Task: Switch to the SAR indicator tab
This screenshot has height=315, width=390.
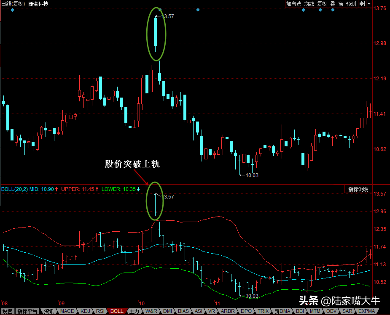Action: click(347, 311)
